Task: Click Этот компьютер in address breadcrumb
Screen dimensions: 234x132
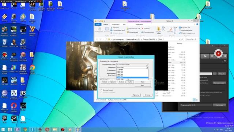Action: pos(118,39)
